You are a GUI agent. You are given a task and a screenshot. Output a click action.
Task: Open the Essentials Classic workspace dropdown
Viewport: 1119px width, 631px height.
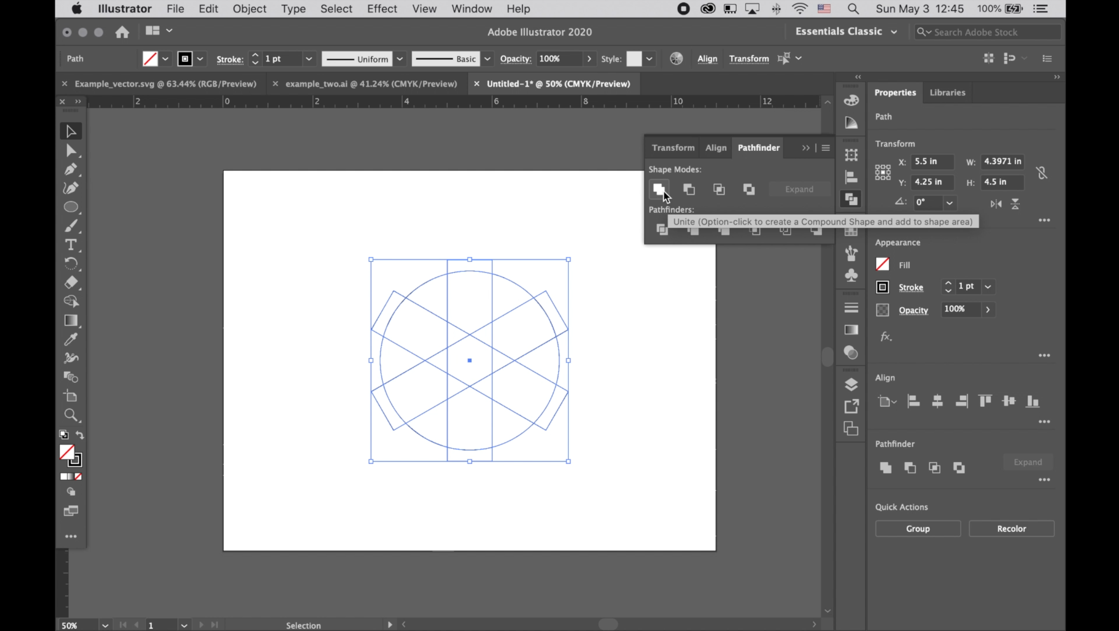point(846,32)
